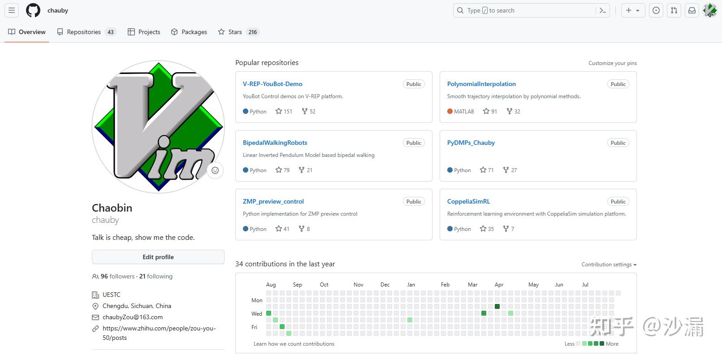Open the command palette icon in search bar
Screen dimensions: 722x356
(x=602, y=10)
